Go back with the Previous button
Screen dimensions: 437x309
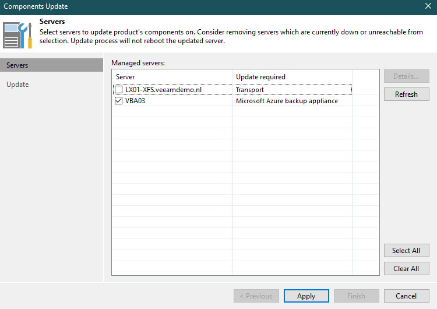click(256, 296)
